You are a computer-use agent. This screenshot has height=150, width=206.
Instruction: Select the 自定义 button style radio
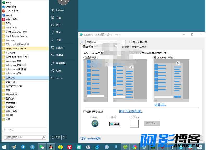[x=130, y=117]
